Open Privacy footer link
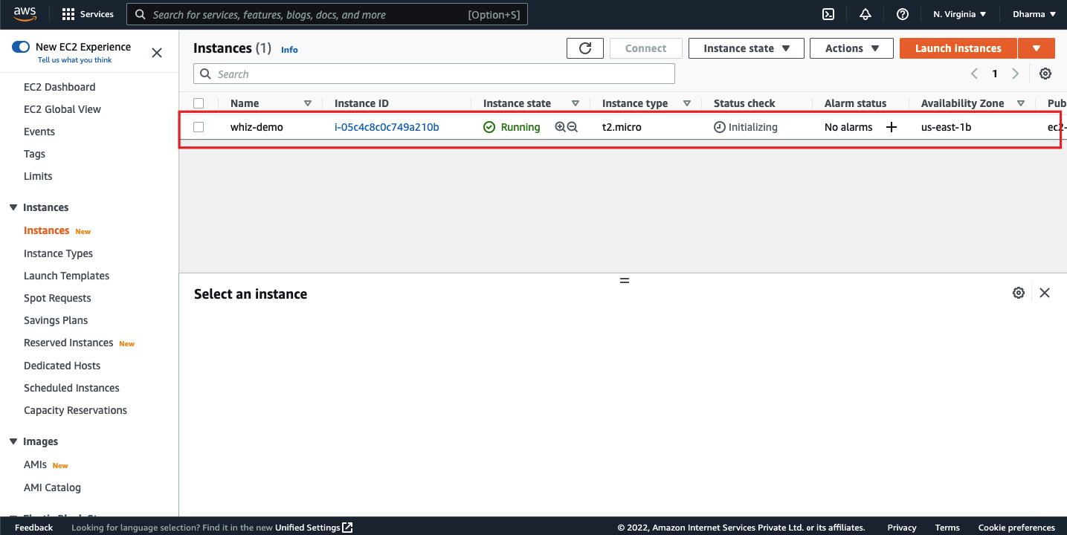The image size is (1067, 535). tap(902, 528)
